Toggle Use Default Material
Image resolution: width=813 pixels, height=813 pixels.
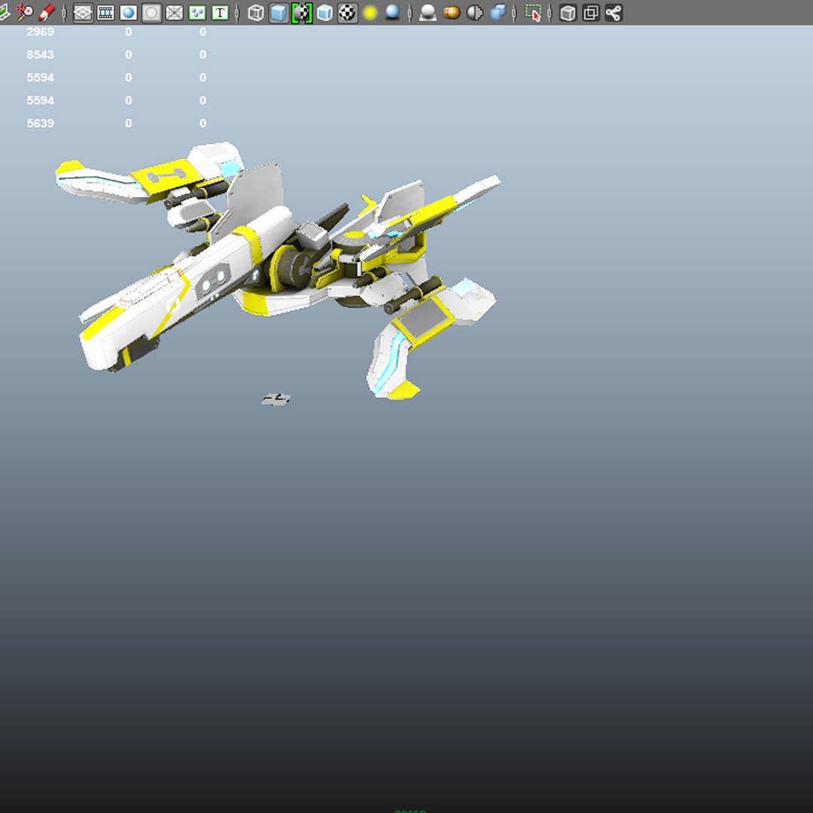(302, 13)
